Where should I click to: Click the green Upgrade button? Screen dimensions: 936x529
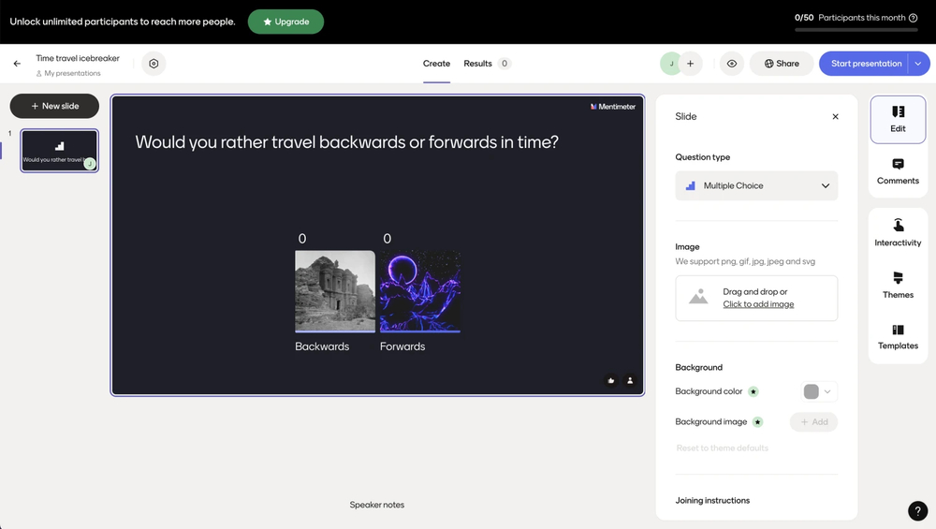(285, 22)
